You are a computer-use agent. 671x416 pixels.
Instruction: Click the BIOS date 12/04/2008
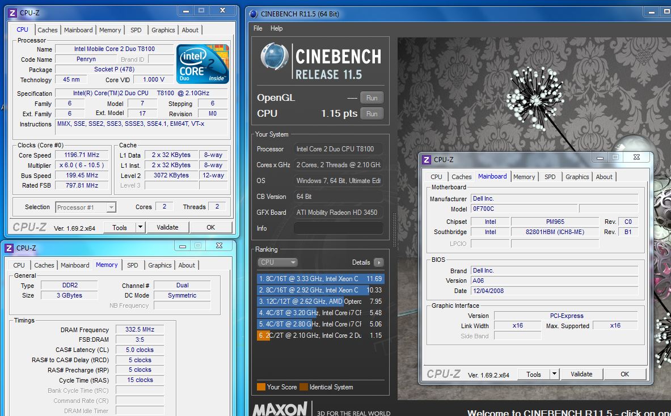555,291
